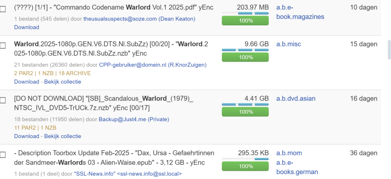Open the a.b.dvd.asian newsgroup
Viewport: 391px width, 179px height.
296,99
